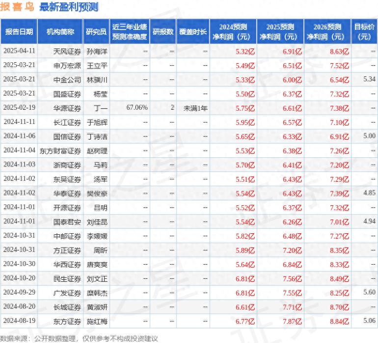378x343 pixels.
Task: Click the 数据来源 footnote text
Action: pos(79,339)
